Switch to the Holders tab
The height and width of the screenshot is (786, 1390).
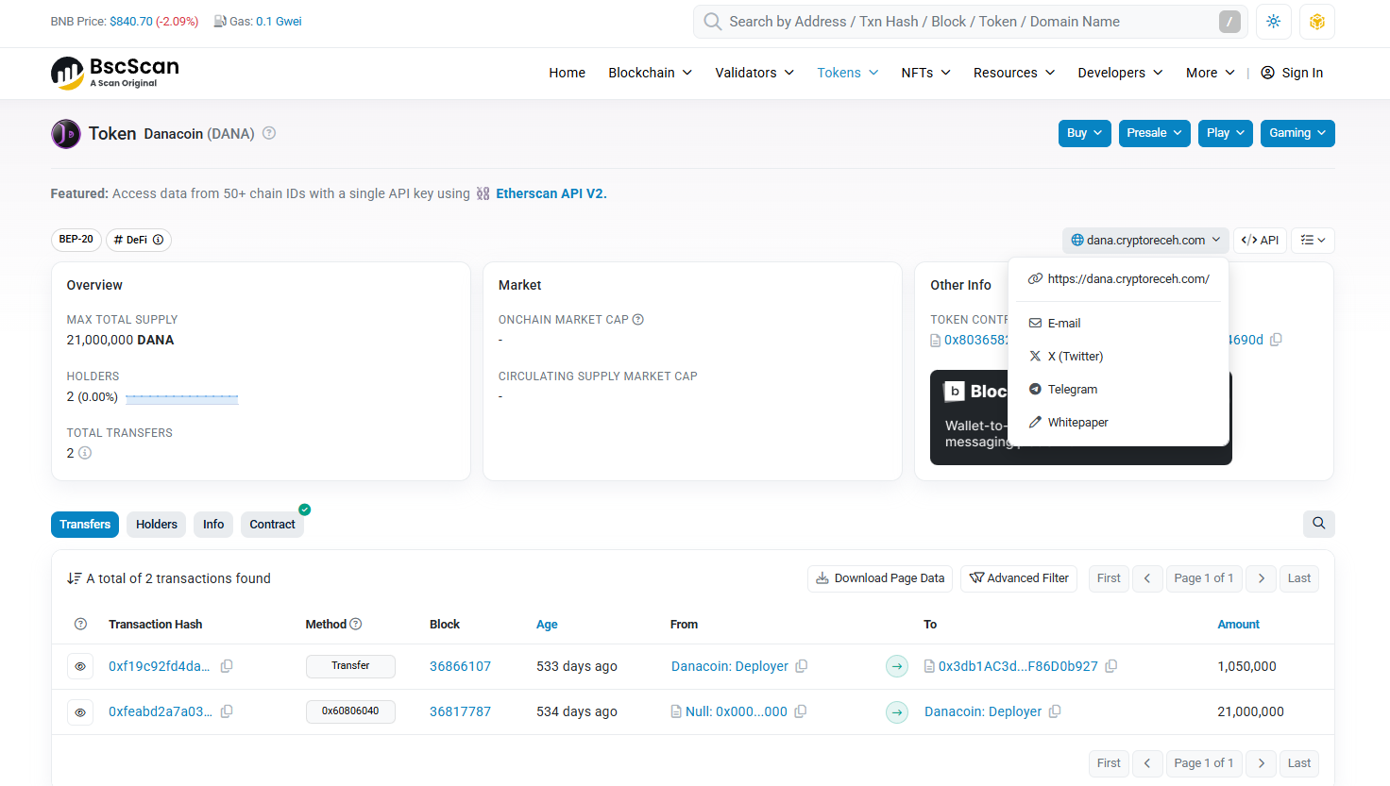156,525
